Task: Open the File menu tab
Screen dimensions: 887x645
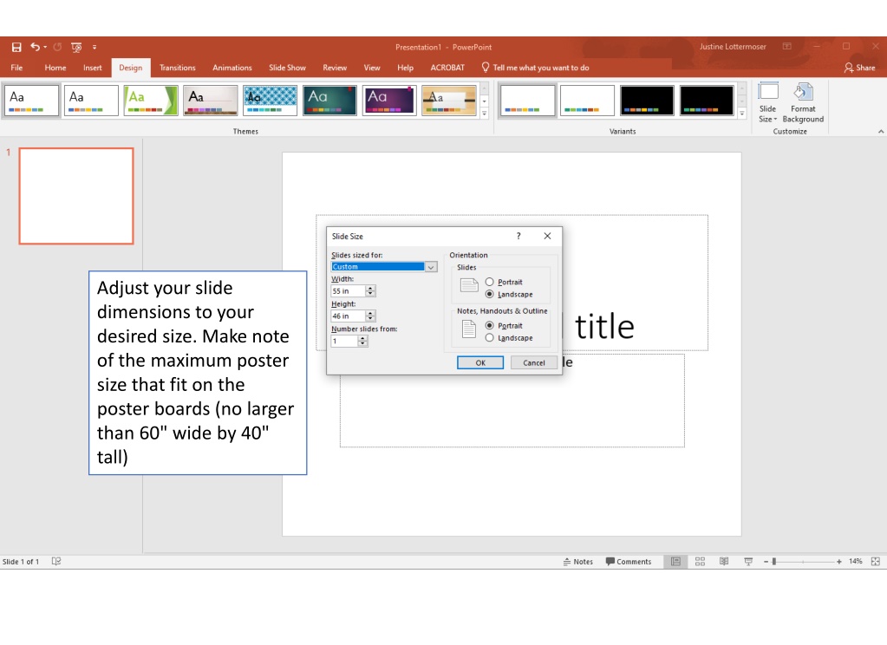Action: click(17, 68)
